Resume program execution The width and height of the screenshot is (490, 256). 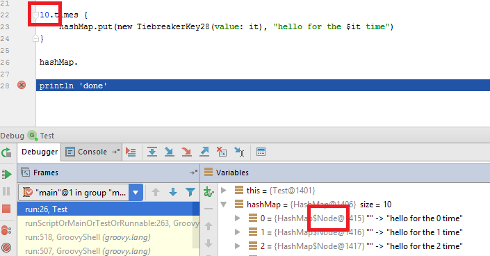click(6, 174)
